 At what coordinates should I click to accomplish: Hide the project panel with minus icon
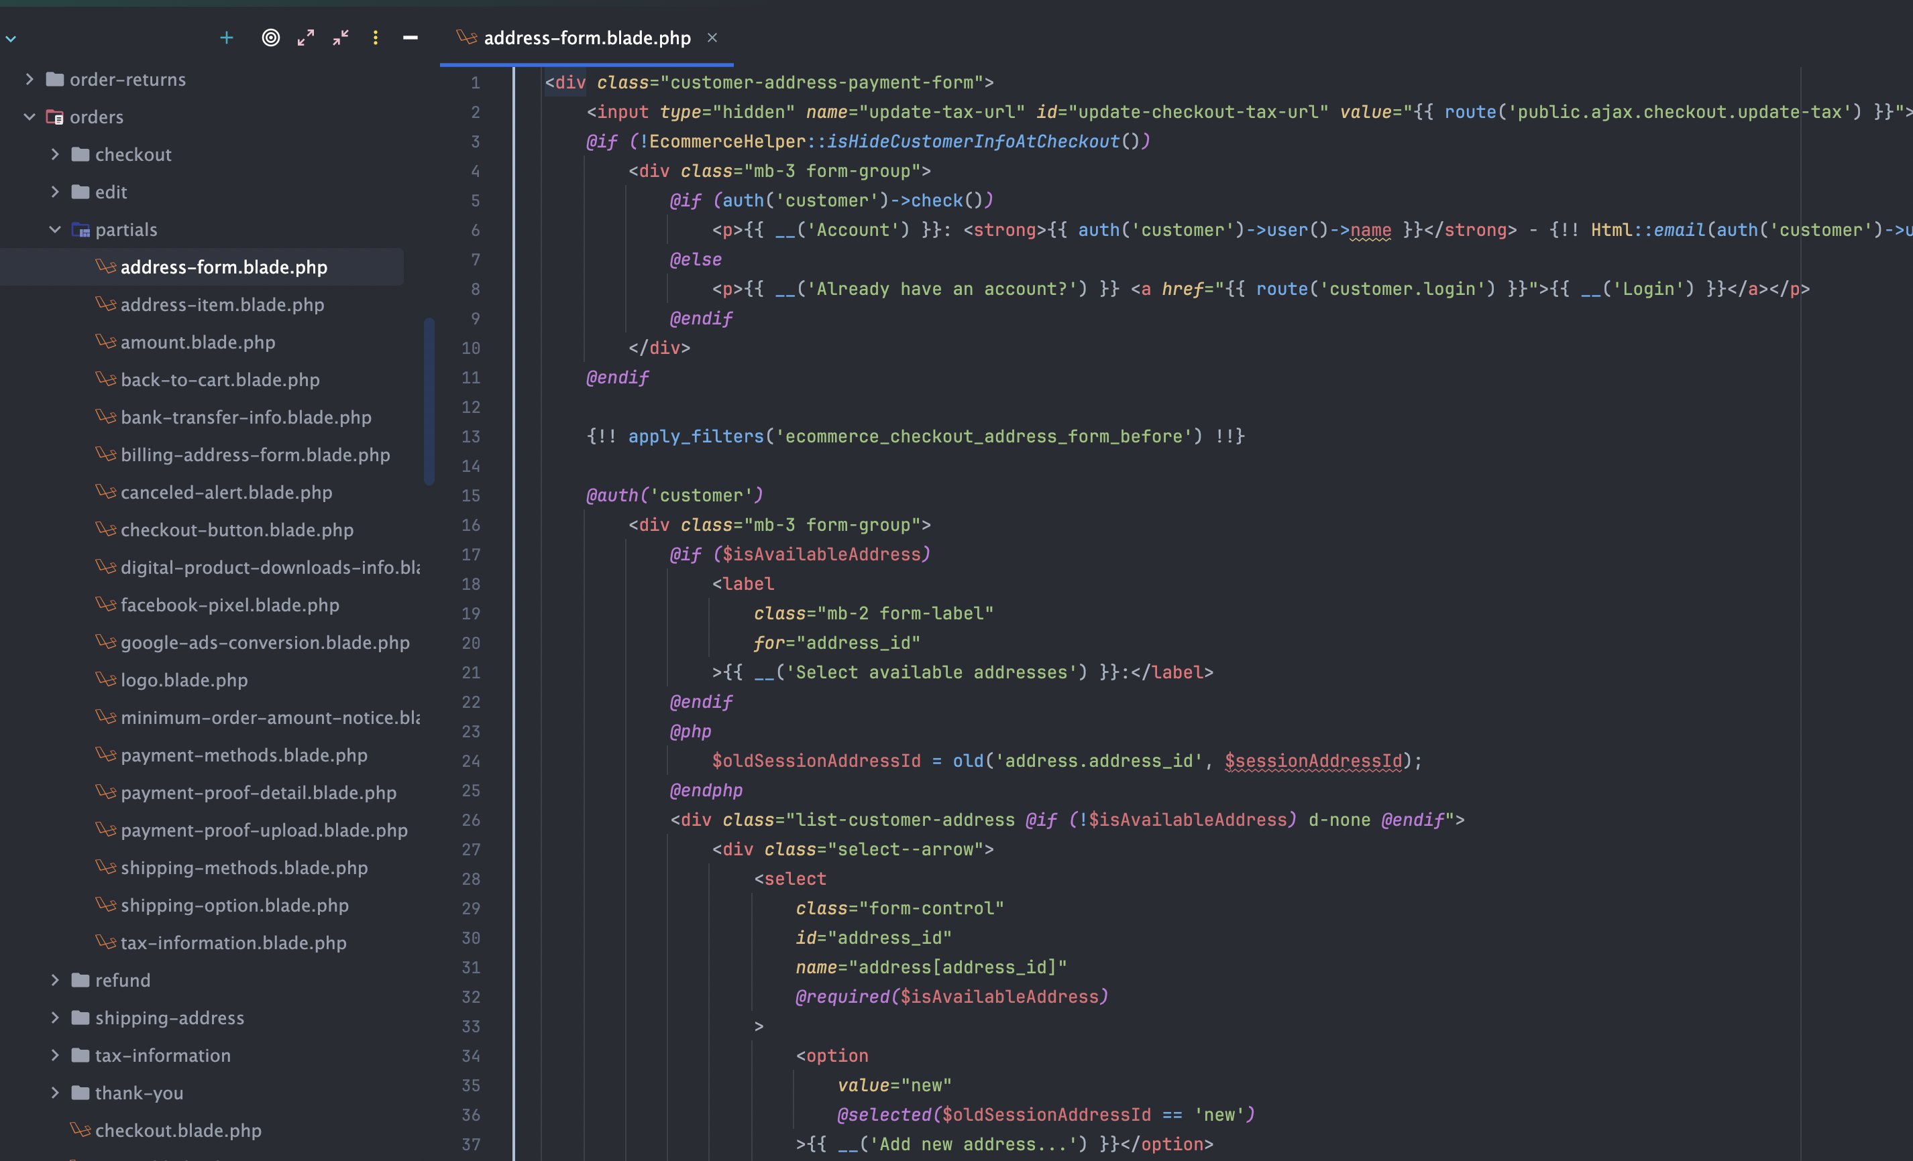[410, 38]
